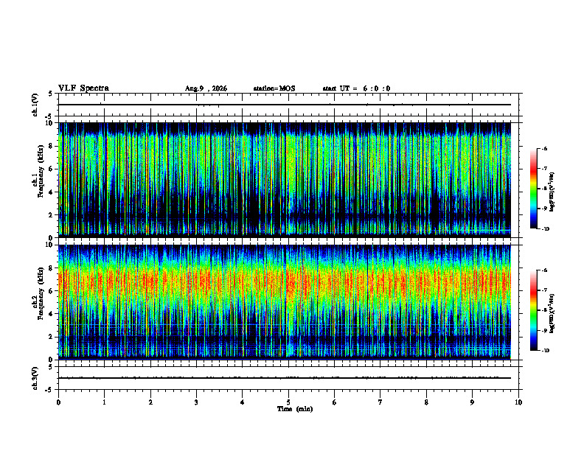Viewport: 584px width, 451px height.
Task: Click time axis tick label "3"
Action: click(x=196, y=402)
